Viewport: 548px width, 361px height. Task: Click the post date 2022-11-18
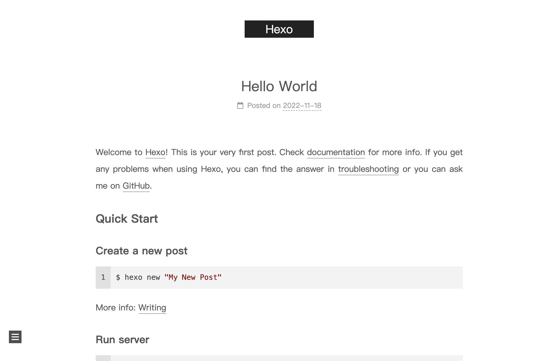click(302, 106)
